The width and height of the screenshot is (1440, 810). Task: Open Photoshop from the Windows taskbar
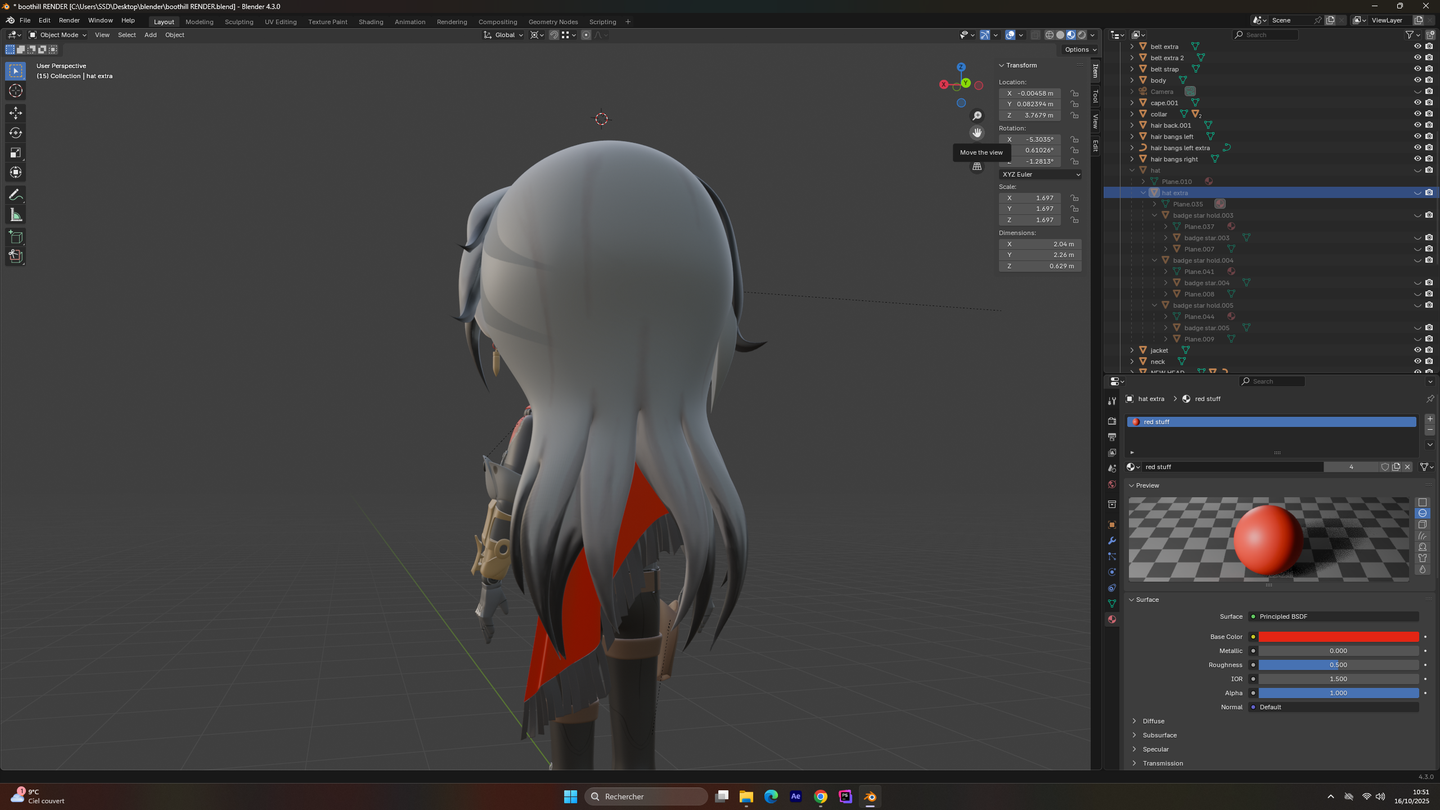(845, 796)
